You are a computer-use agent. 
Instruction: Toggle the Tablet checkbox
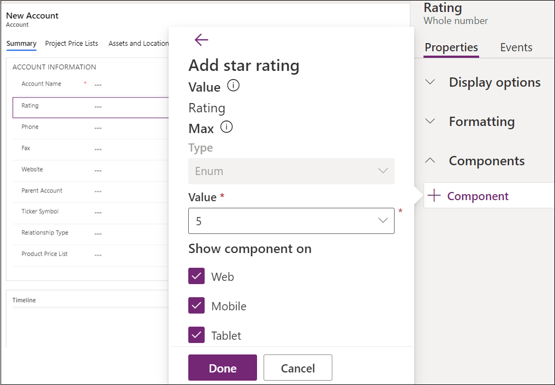coord(196,335)
